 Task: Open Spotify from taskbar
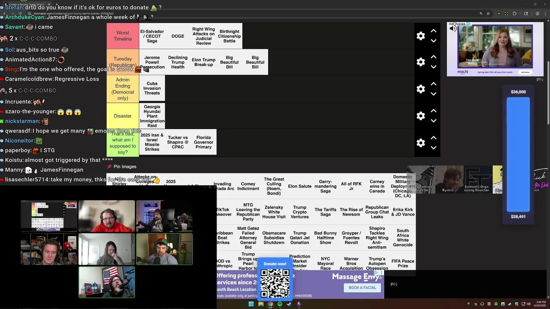tap(280, 304)
